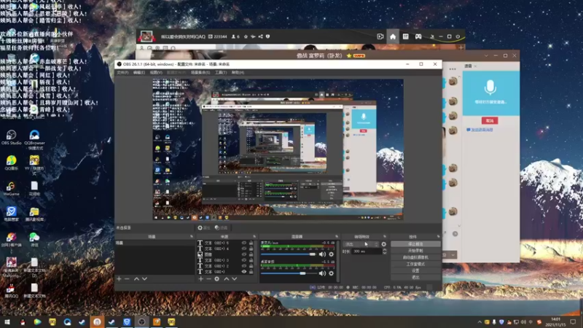Select the 场景 entry in the Scenes list
Viewport: 583px width, 328px height.
(154, 243)
